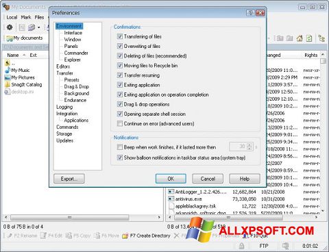Image resolution: width=329 pixels, height=252 pixels.
Task: Open the Local menu
Action: click(12, 17)
